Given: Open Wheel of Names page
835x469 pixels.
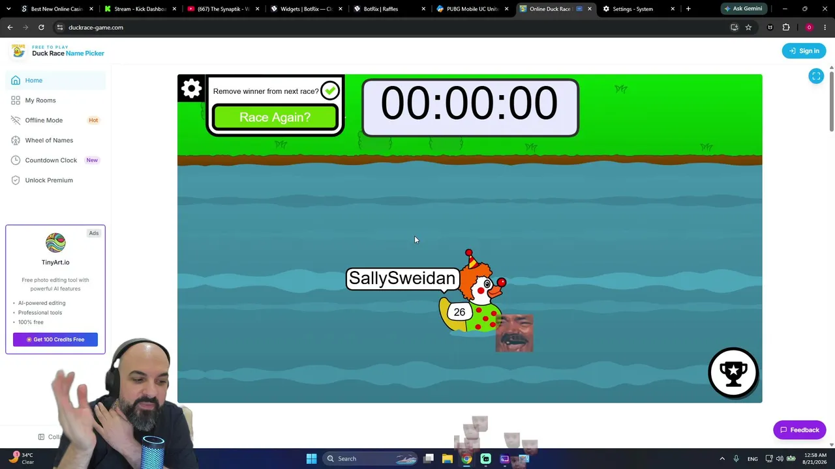Looking at the screenshot, I should click(55, 140).
